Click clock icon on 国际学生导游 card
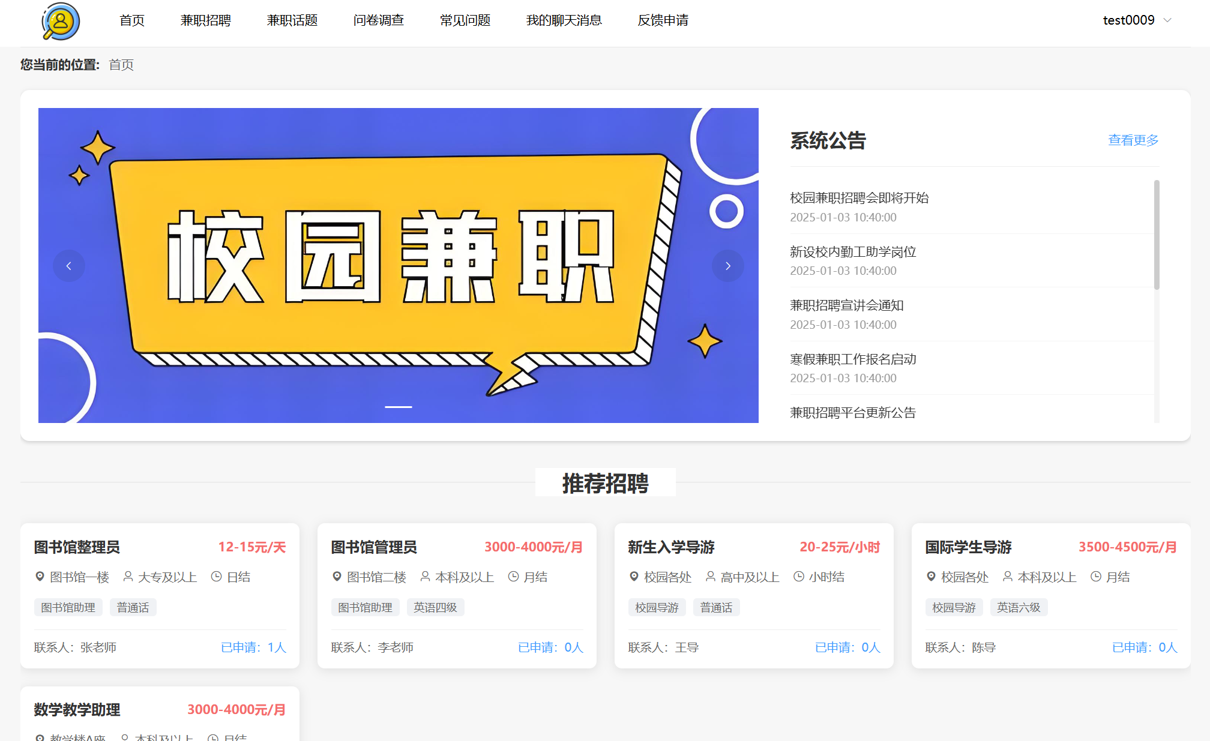This screenshot has height=741, width=1210. point(1096,577)
